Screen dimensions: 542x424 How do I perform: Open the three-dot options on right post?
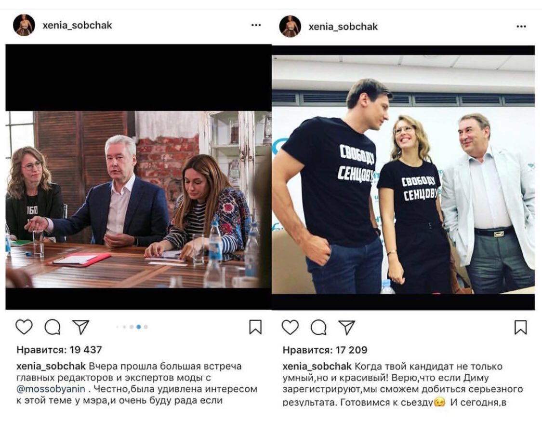pyautogui.click(x=521, y=27)
